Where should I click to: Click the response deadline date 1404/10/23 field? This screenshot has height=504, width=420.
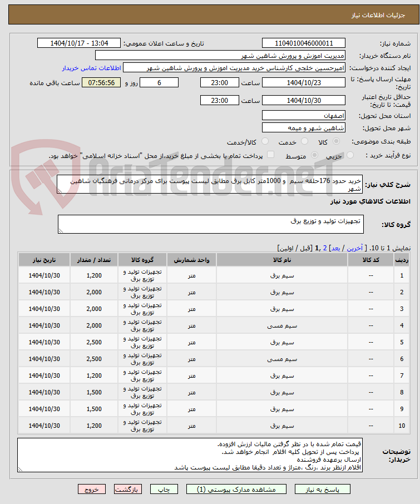click(304, 82)
